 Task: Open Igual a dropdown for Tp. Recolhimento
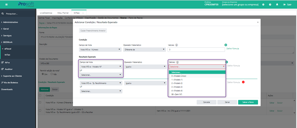point(145,83)
